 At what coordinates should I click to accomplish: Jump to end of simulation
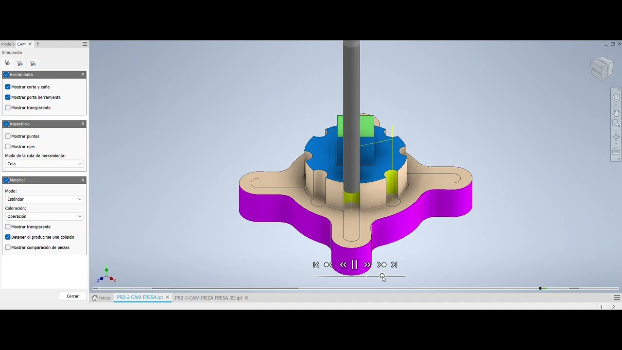pyautogui.click(x=394, y=264)
